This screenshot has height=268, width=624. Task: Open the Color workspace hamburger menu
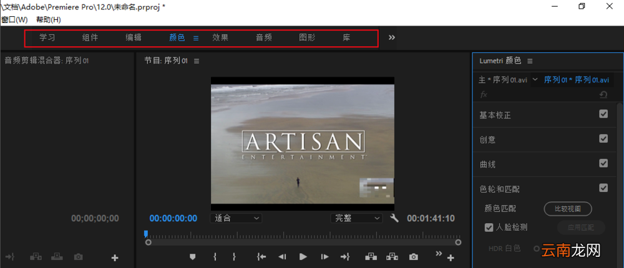click(196, 38)
